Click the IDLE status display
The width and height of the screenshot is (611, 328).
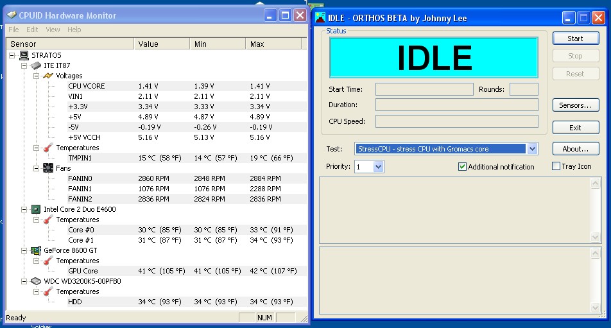point(434,58)
